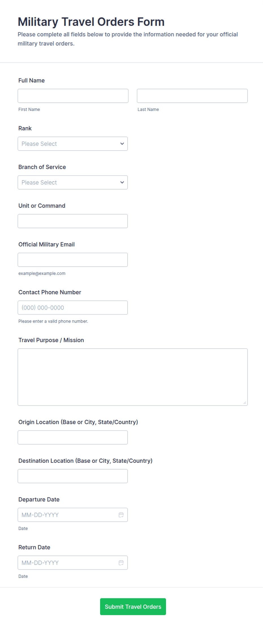Expand the Branch of Service dropdown

pyautogui.click(x=73, y=182)
